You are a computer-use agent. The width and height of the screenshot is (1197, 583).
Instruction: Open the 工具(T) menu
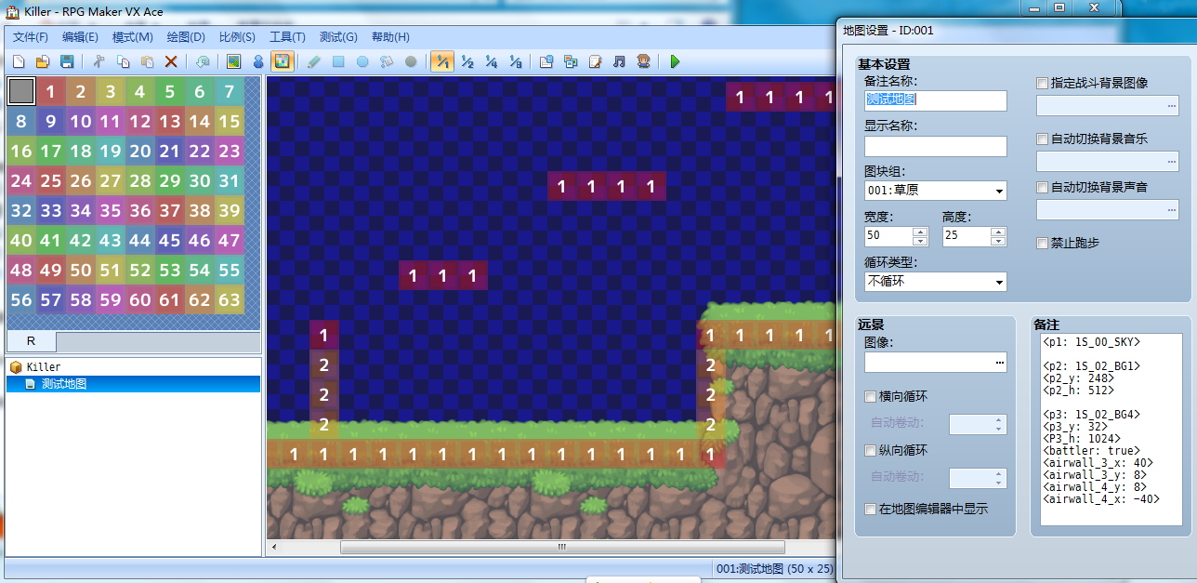pos(287,37)
